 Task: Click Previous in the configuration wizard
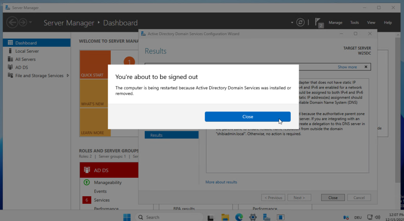tap(273, 198)
